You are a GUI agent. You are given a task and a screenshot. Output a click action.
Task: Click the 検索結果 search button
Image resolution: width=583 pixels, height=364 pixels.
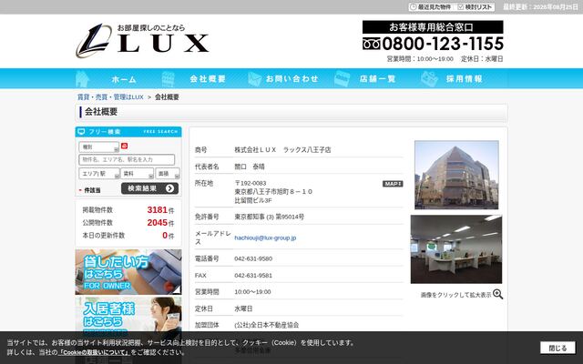[149, 188]
